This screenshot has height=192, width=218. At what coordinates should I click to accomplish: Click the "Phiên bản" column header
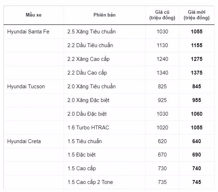104,15
